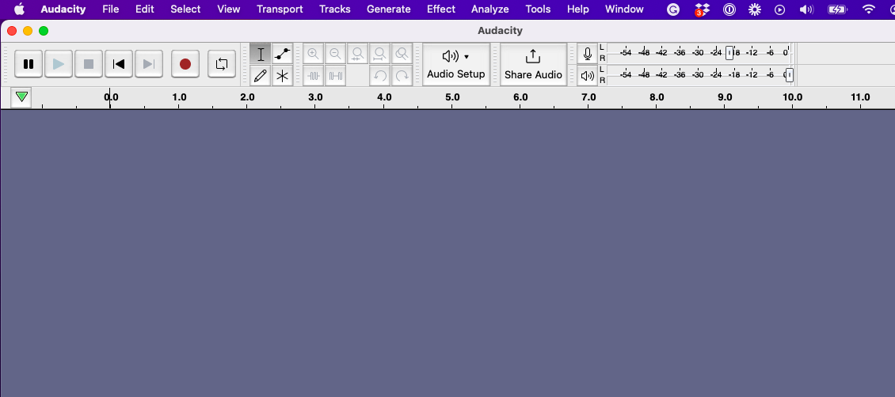
Task: Toggle the Loop playback button
Action: [222, 64]
